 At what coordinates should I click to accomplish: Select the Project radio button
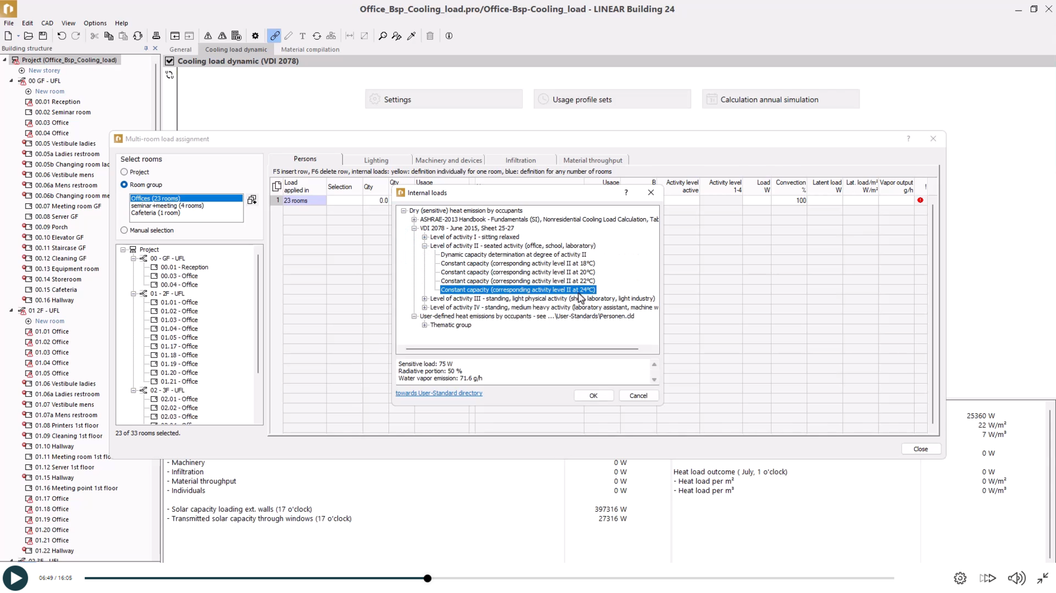(124, 172)
